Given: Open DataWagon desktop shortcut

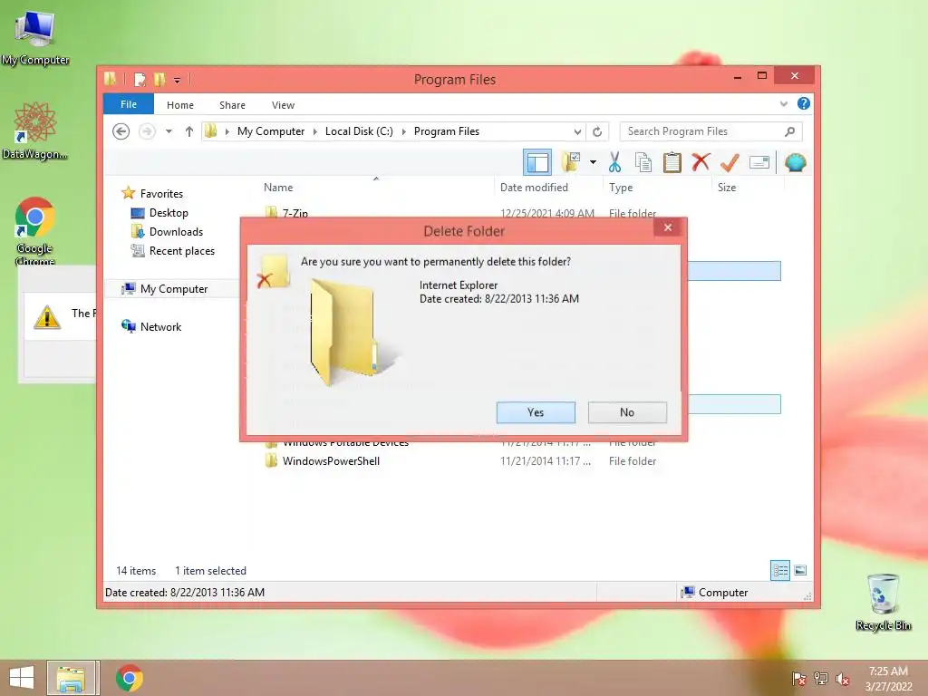Looking at the screenshot, I should (35, 130).
